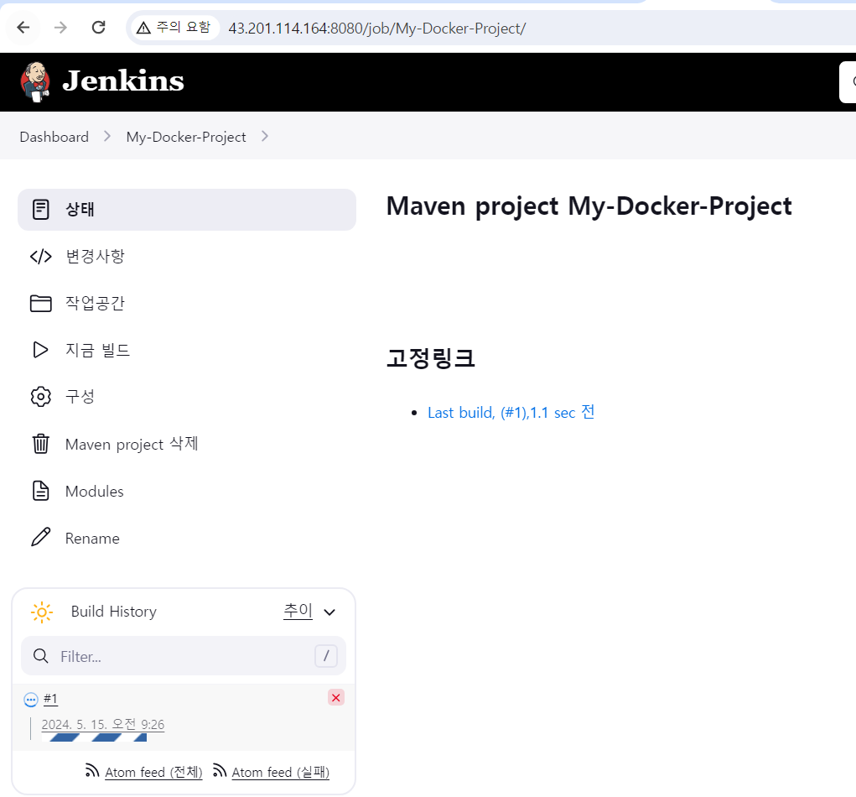Click the Filter magnifier search icon
Screen dimensions: 856x797
point(41,655)
